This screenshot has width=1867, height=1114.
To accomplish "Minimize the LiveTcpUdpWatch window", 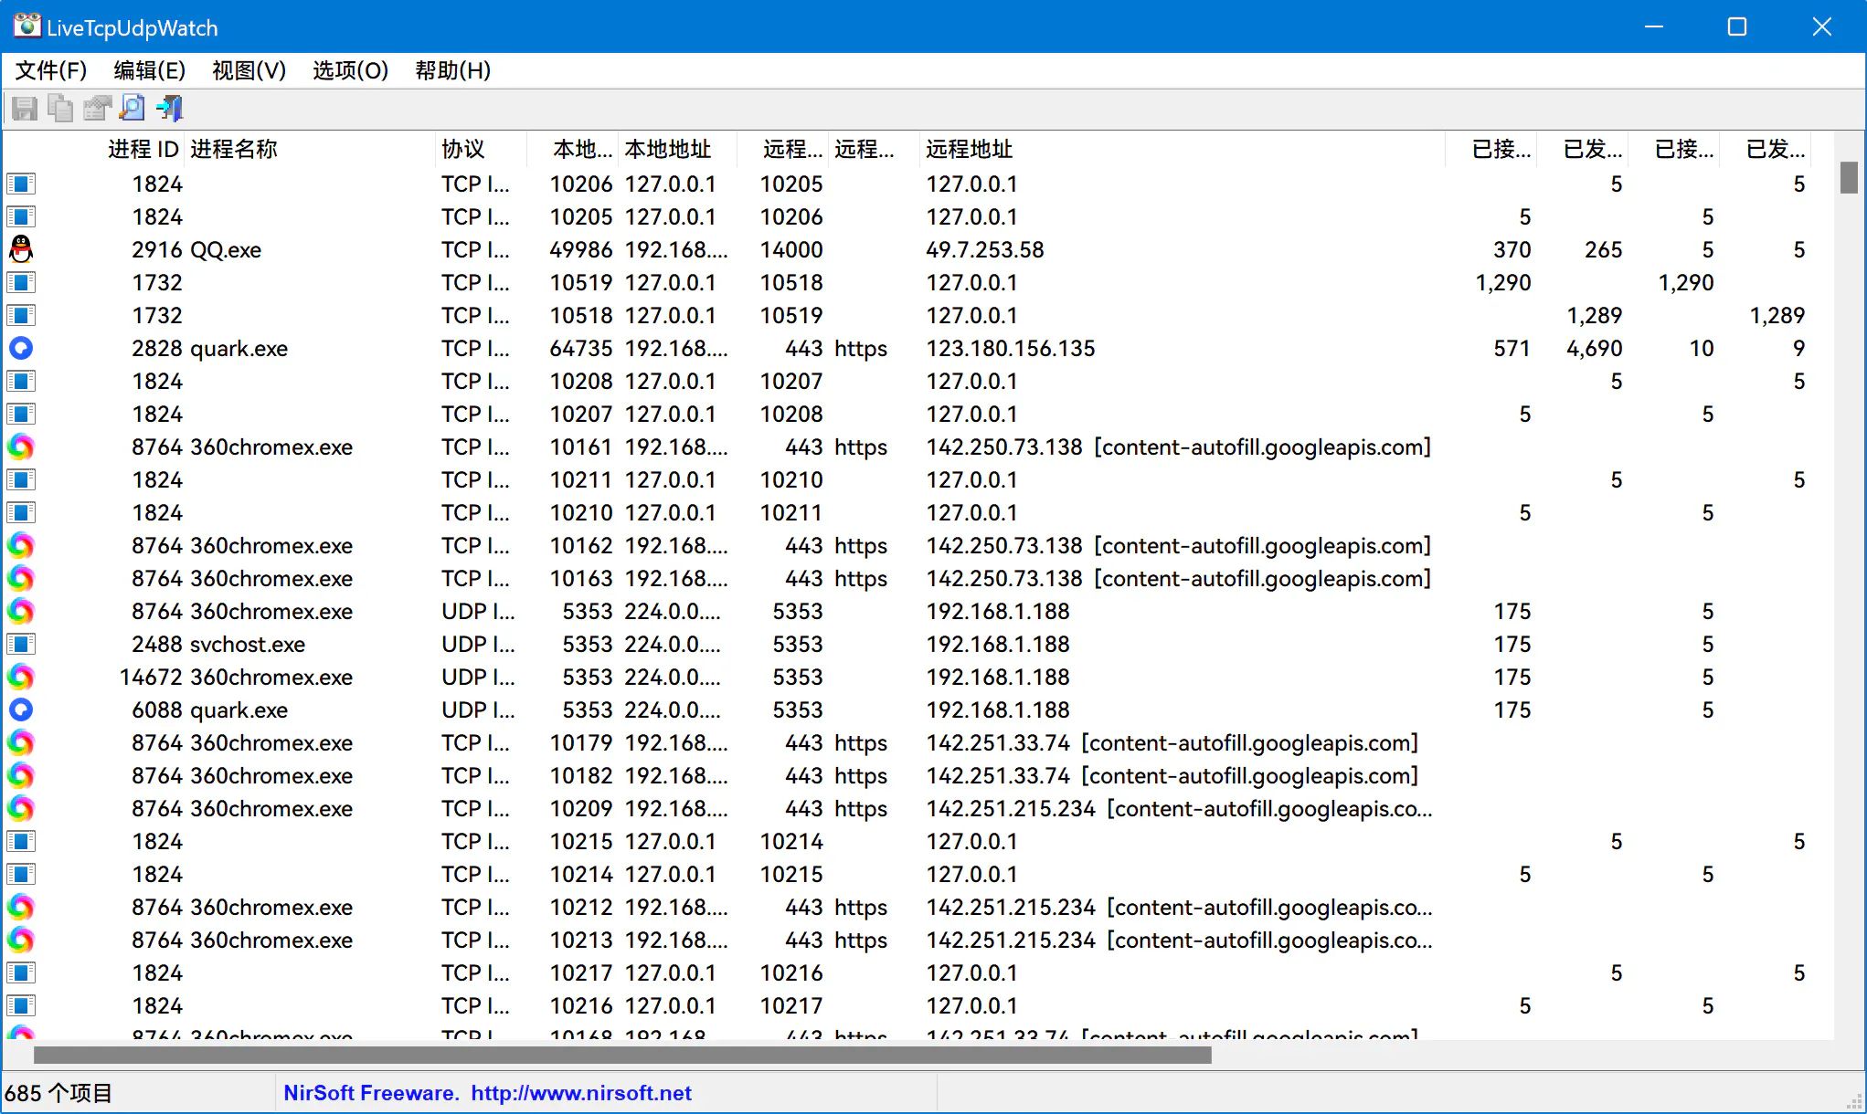I will tap(1653, 26).
